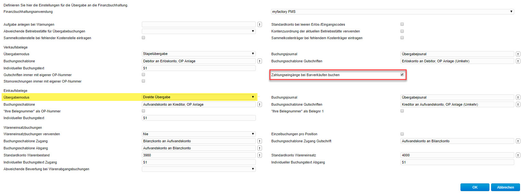Check Standardkonto bei leeren Erlös-/Eingangscodes
Image resolution: width=522 pixels, height=194 pixels.
click(402, 24)
